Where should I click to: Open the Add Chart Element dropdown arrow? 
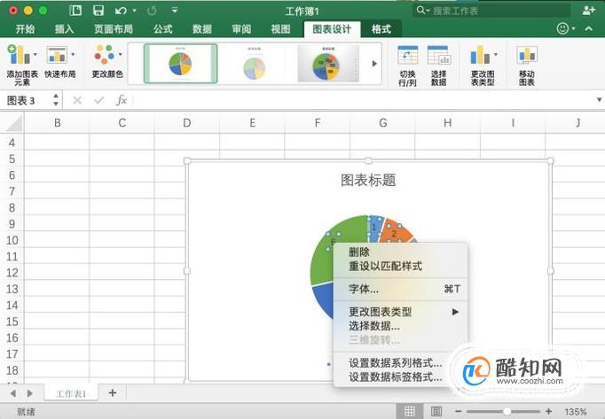click(x=35, y=54)
